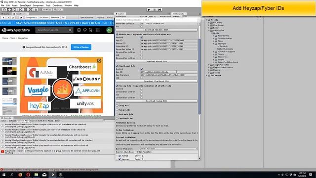Screen dimensions: 316x178
Task: Open the File menu
Action: click(2, 5)
